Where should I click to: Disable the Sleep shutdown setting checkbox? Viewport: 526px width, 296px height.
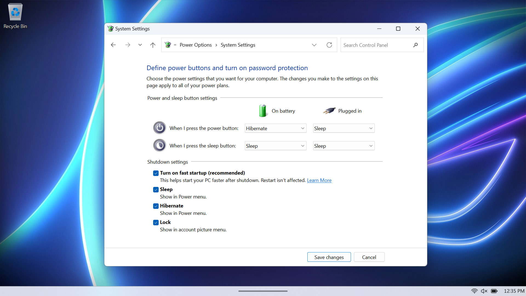pyautogui.click(x=156, y=189)
